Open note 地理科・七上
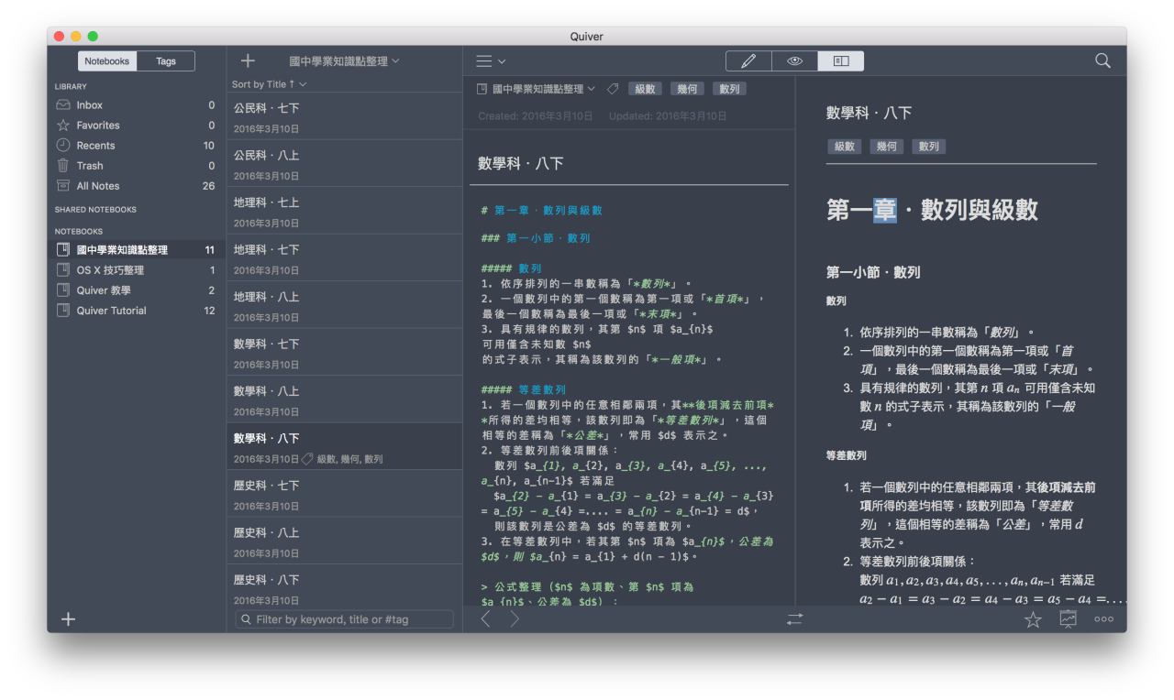 (x=344, y=211)
